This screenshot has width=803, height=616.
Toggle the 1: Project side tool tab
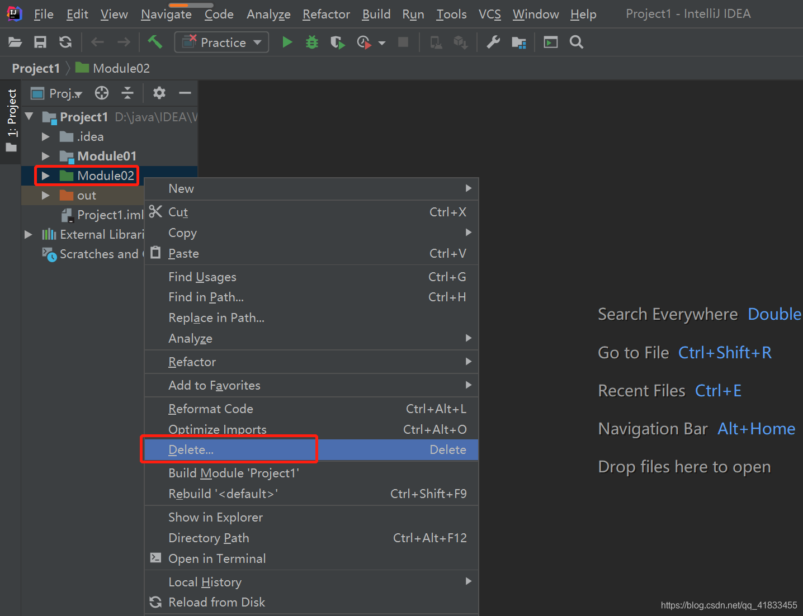11,121
